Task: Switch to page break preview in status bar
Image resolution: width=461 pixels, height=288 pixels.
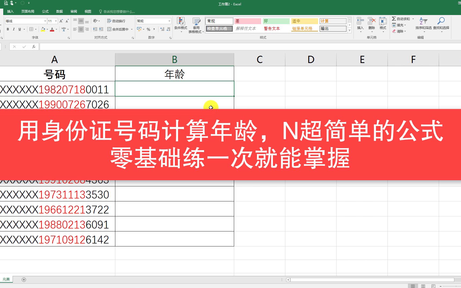Action: 433,286
